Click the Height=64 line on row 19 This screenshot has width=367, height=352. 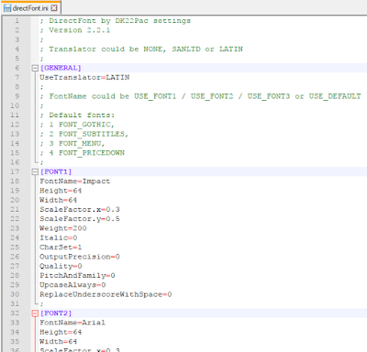coord(61,191)
